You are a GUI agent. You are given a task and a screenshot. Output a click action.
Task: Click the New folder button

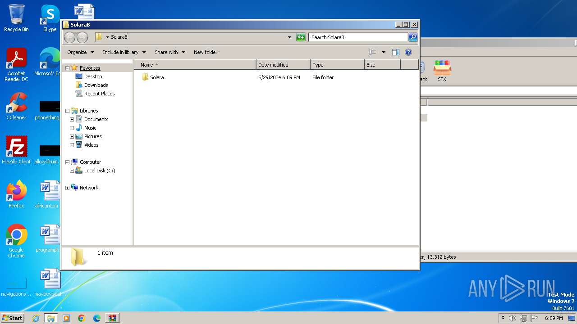206,52
